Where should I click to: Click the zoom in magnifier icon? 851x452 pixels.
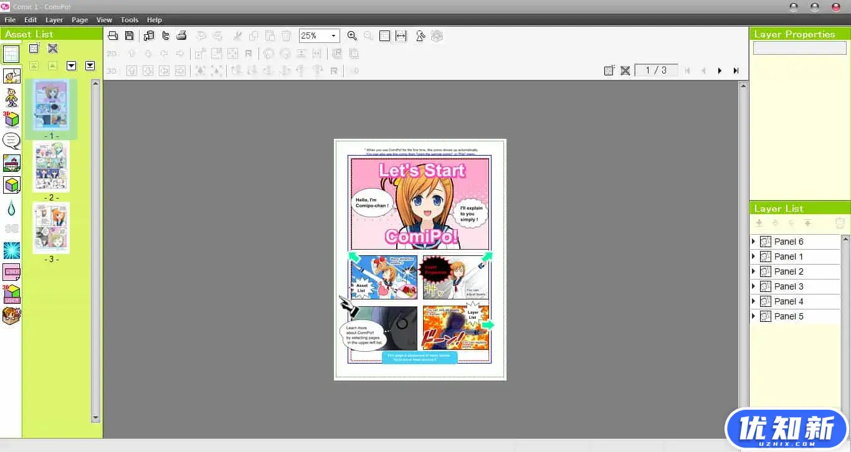(352, 36)
